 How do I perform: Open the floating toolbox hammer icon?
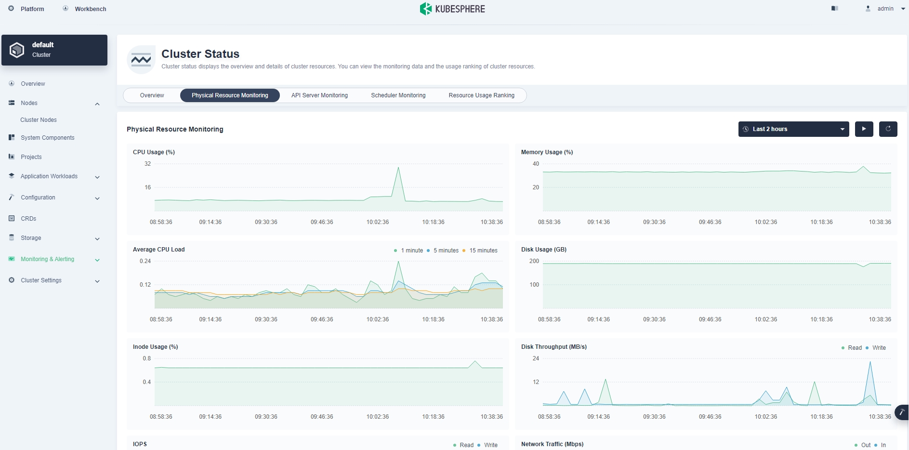point(901,412)
